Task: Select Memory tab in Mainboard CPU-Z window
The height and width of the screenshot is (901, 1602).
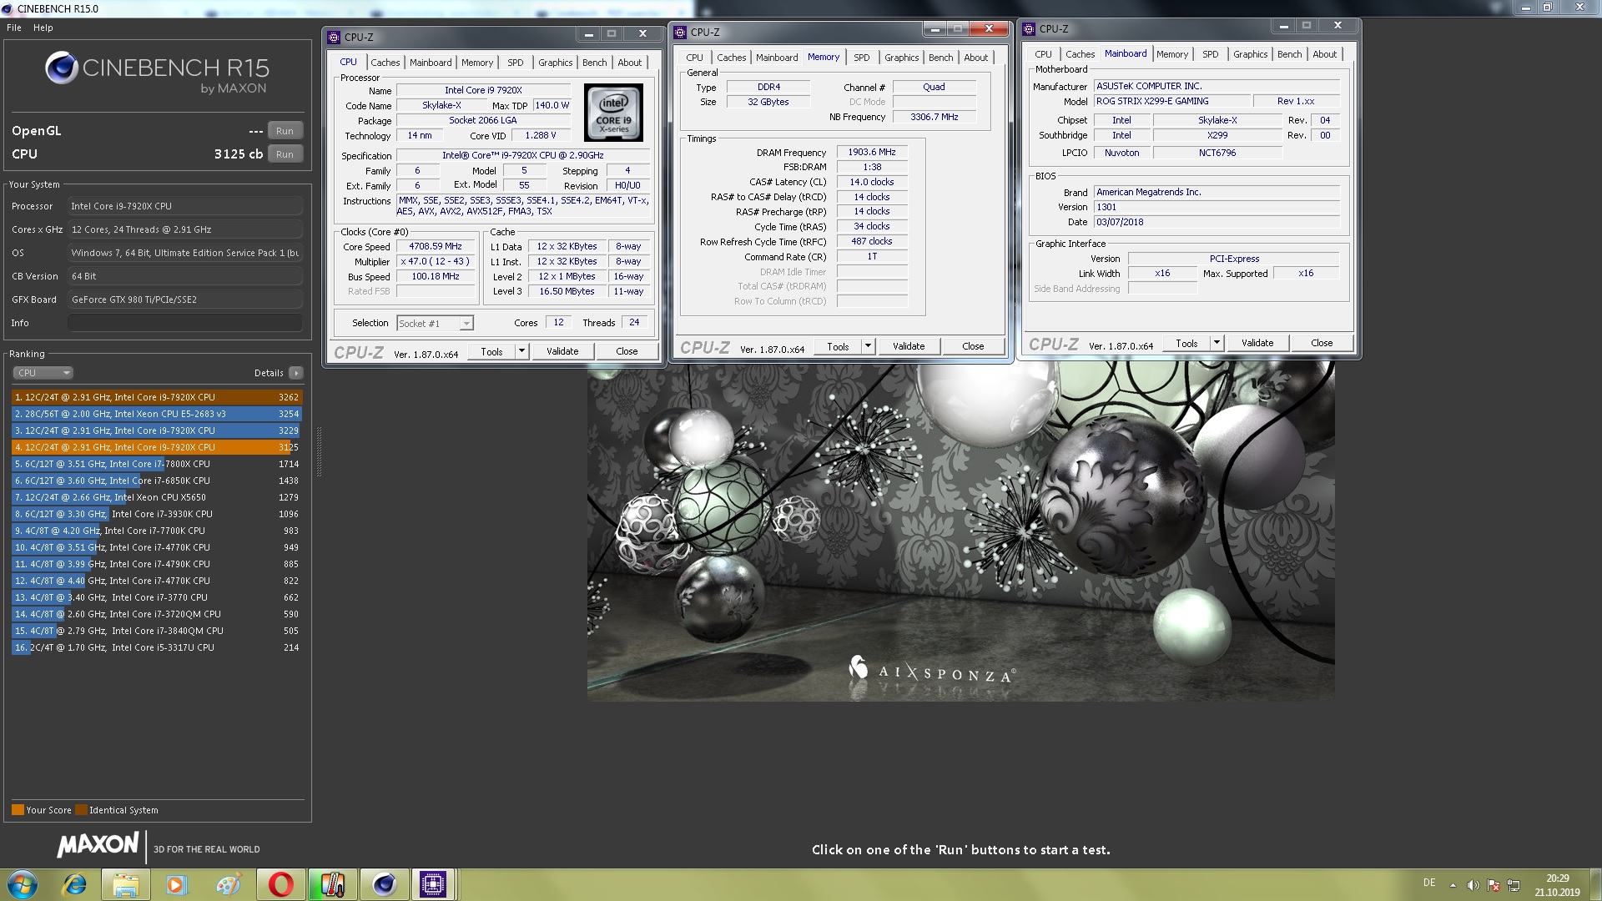Action: [1172, 54]
